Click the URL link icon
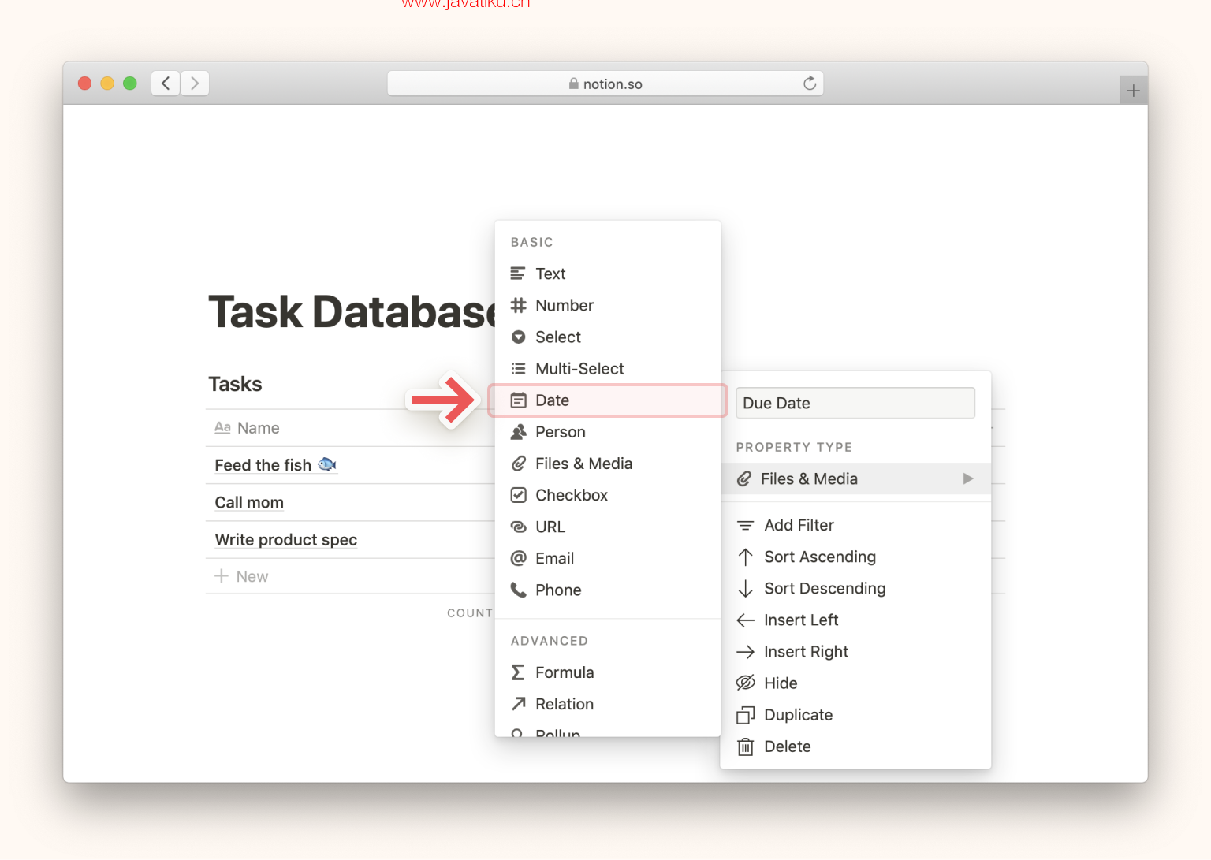This screenshot has height=860, width=1211. (518, 527)
